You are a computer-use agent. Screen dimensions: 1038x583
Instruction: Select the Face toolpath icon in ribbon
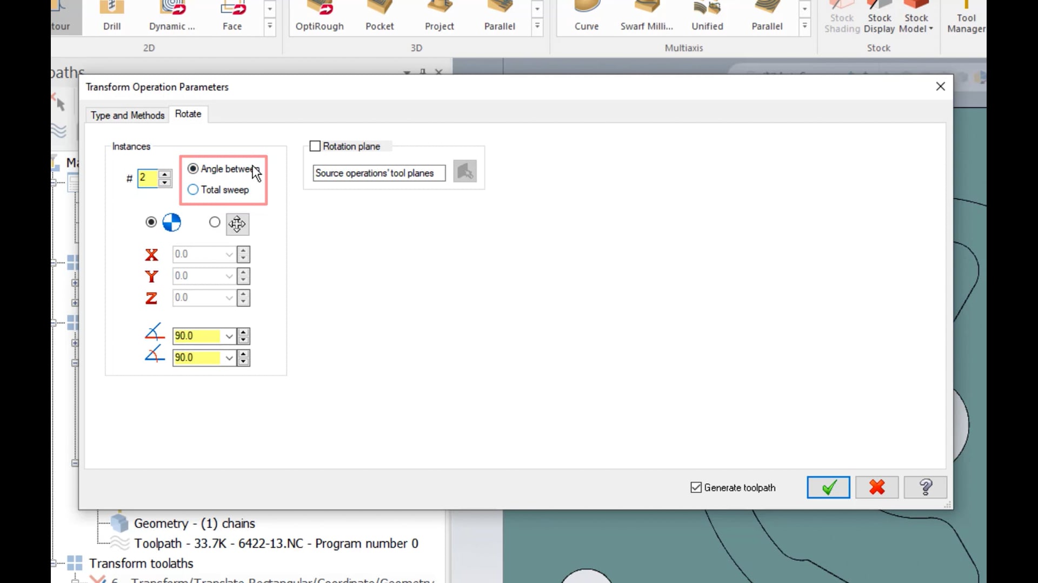coord(232,15)
